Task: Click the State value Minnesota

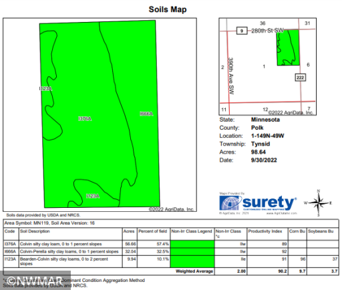Action: click(x=265, y=120)
